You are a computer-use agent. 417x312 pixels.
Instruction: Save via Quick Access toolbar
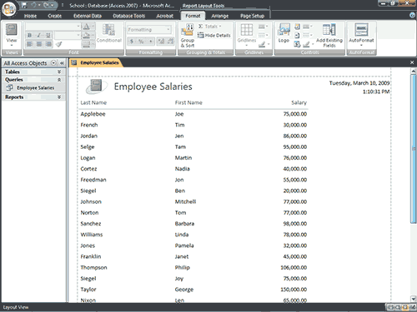pyautogui.click(x=24, y=5)
